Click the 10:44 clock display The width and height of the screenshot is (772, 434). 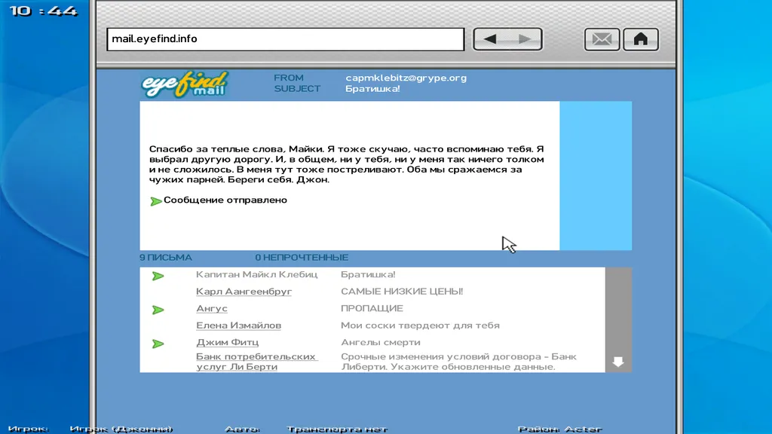pyautogui.click(x=43, y=11)
